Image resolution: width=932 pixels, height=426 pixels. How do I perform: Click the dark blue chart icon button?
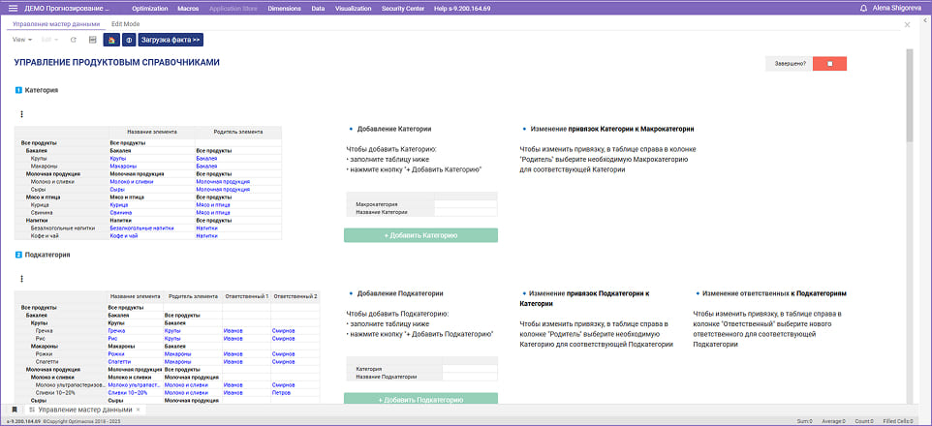[x=110, y=40]
